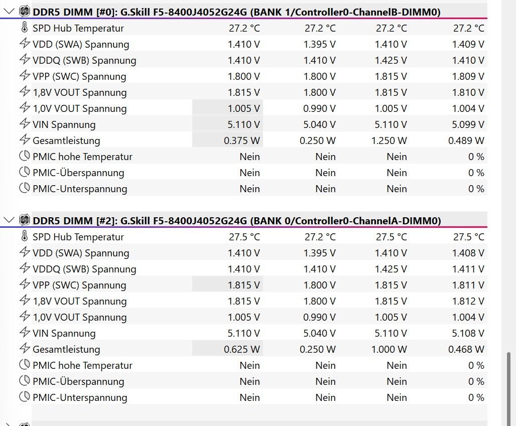Select 1,8V VOUT Spannung row in DIMM [#2]
The height and width of the screenshot is (426, 516).
click(x=79, y=301)
